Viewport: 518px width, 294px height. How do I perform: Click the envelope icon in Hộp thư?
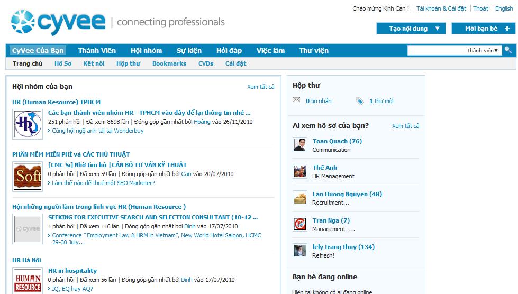(296, 100)
